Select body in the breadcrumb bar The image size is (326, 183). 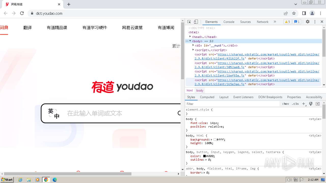click(200, 90)
